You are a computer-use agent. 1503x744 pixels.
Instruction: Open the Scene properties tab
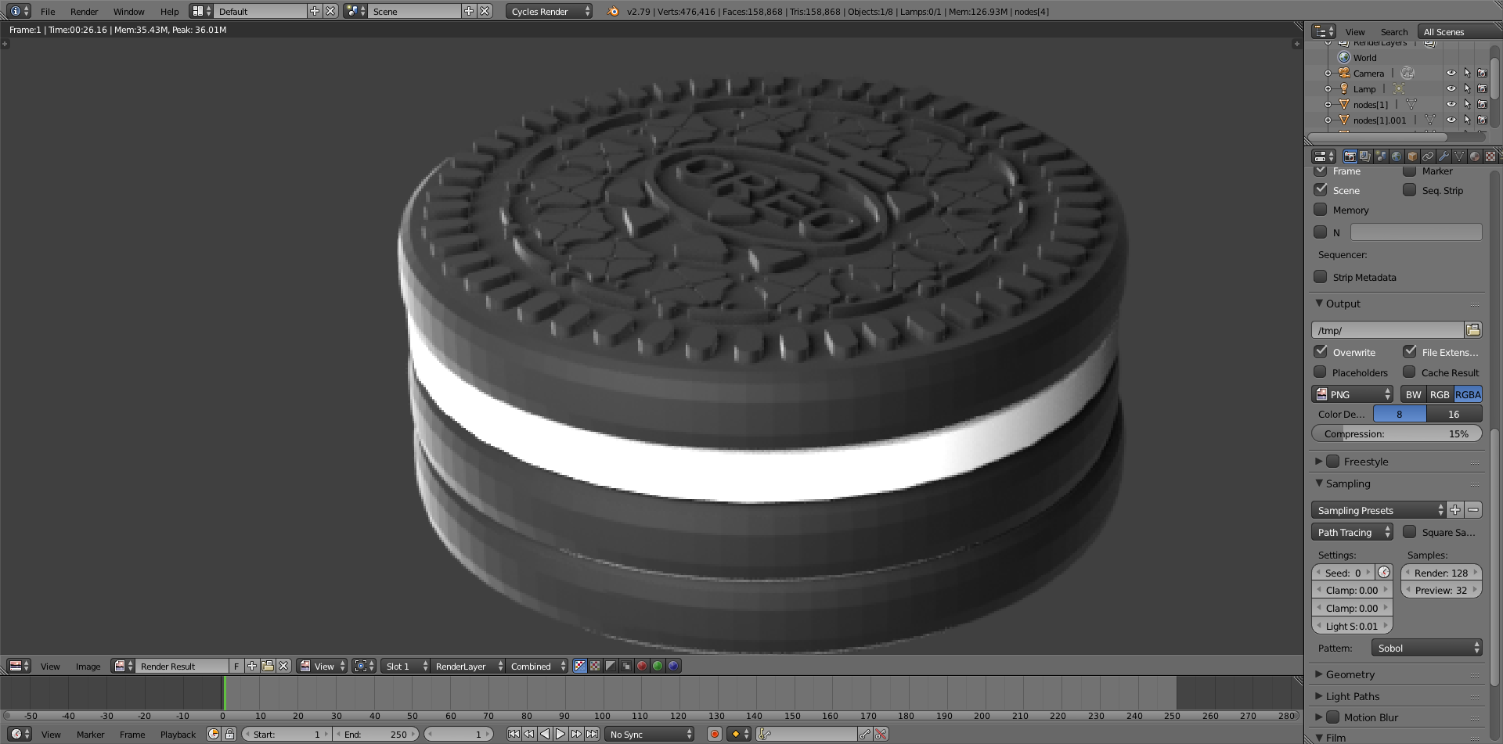point(1381,156)
